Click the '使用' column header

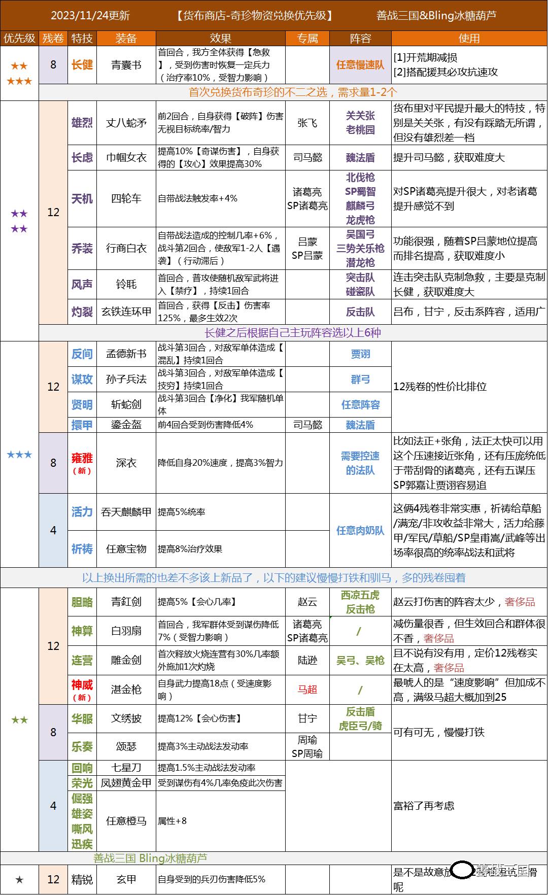(x=469, y=39)
